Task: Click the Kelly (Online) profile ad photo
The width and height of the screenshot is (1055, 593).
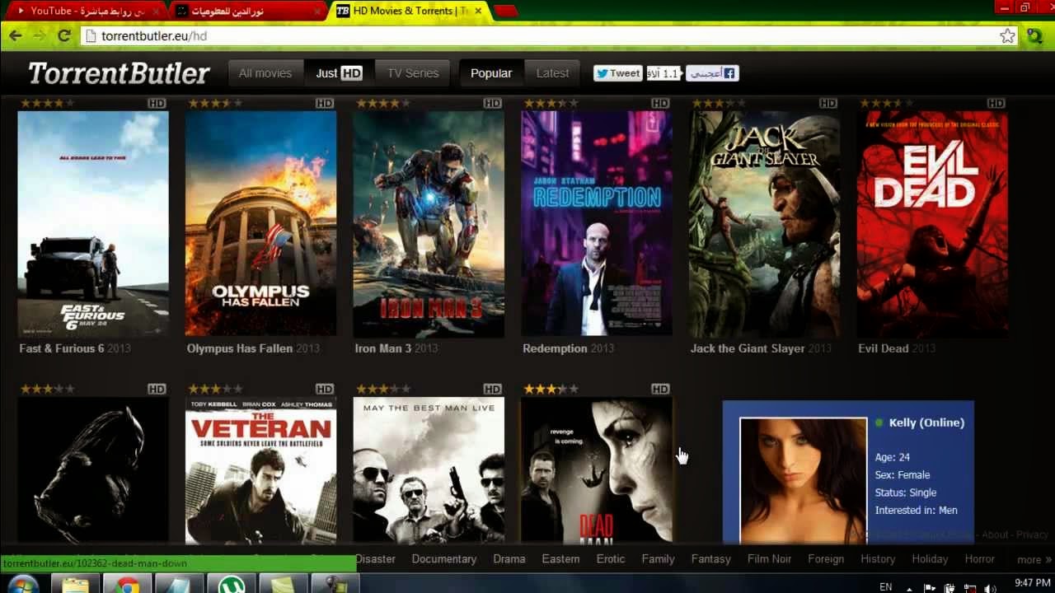Action: 804,480
